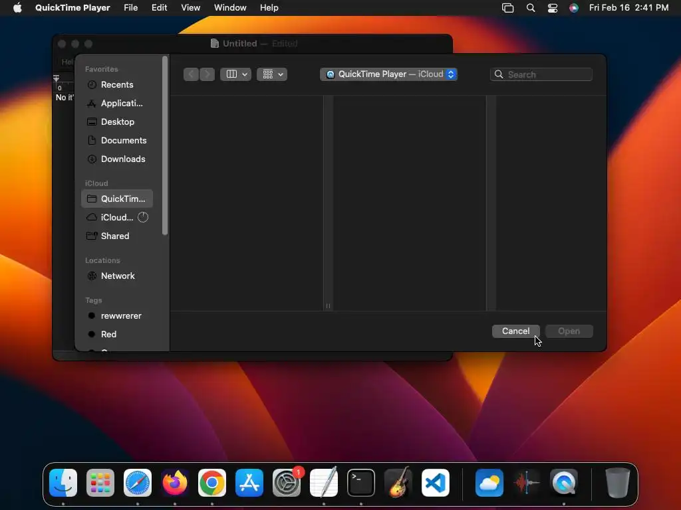Go to Downloads in the sidebar
Image resolution: width=681 pixels, height=510 pixels.
coord(117,159)
